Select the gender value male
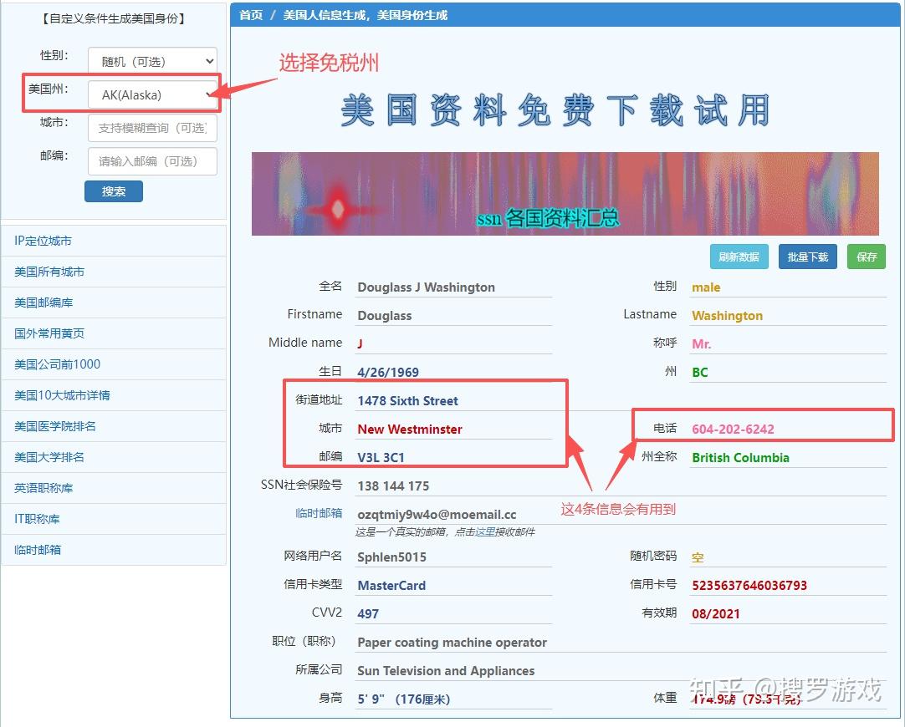Viewport: 905px width, 727px height. pyautogui.click(x=706, y=287)
